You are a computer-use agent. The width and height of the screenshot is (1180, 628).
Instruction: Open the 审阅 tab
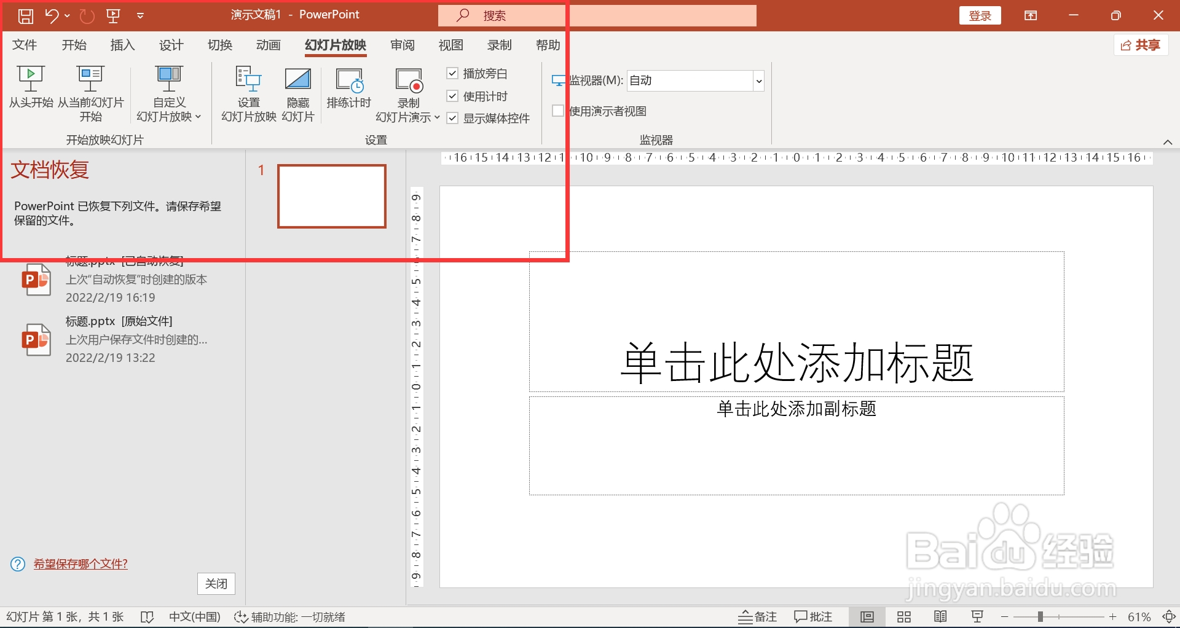click(x=403, y=45)
